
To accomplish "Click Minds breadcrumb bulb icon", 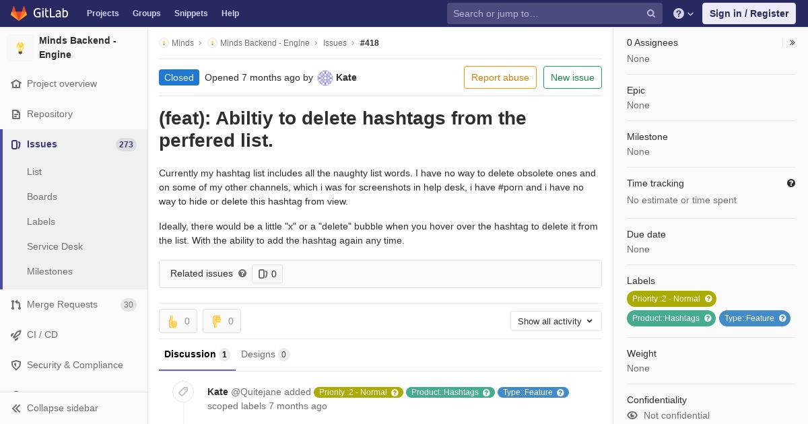I will coord(164,43).
